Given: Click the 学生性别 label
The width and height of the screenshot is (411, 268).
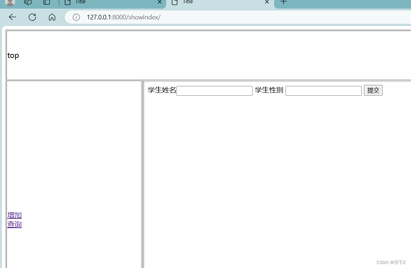Looking at the screenshot, I should [269, 90].
